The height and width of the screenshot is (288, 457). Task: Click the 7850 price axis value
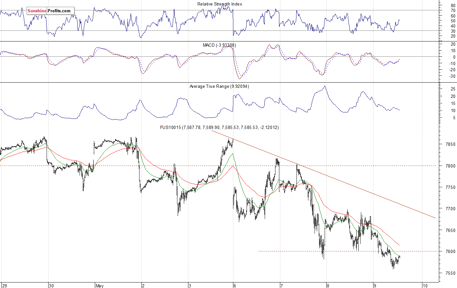click(x=450, y=144)
